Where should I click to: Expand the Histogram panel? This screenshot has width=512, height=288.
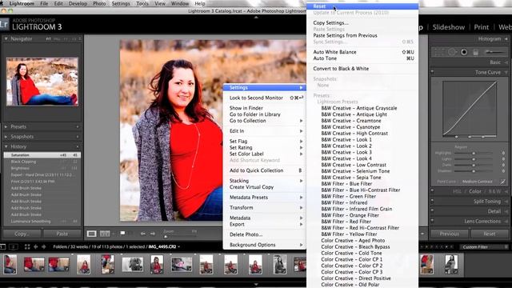(x=506, y=39)
